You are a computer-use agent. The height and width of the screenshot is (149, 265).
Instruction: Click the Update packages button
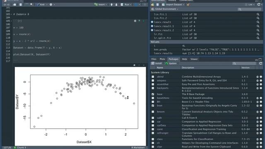pos(171,63)
